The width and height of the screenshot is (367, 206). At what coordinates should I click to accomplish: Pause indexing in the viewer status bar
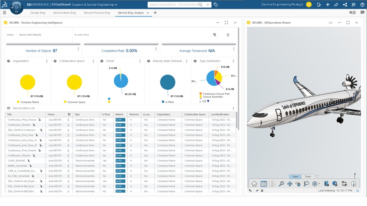click(x=262, y=191)
